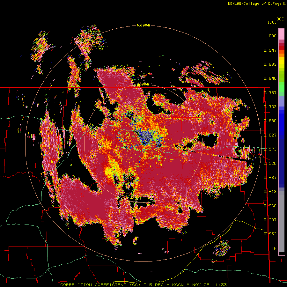Select the 1.000 value on the scale
The width and height of the screenshot is (287, 287).
270,36
